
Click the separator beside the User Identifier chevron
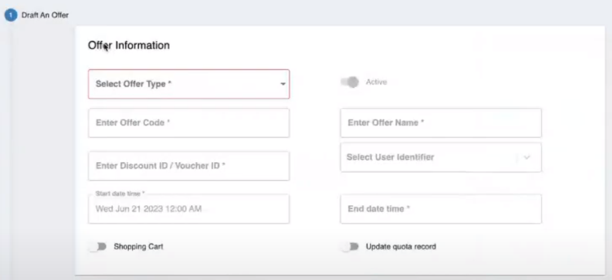click(517, 158)
